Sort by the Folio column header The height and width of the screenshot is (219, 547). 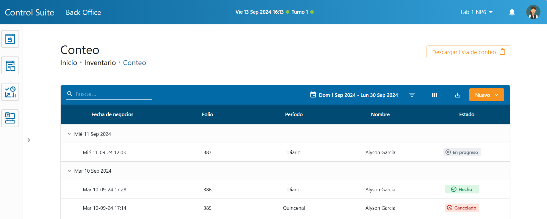207,114
